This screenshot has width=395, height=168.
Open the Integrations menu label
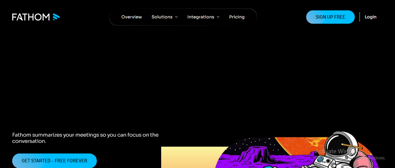tap(200, 17)
